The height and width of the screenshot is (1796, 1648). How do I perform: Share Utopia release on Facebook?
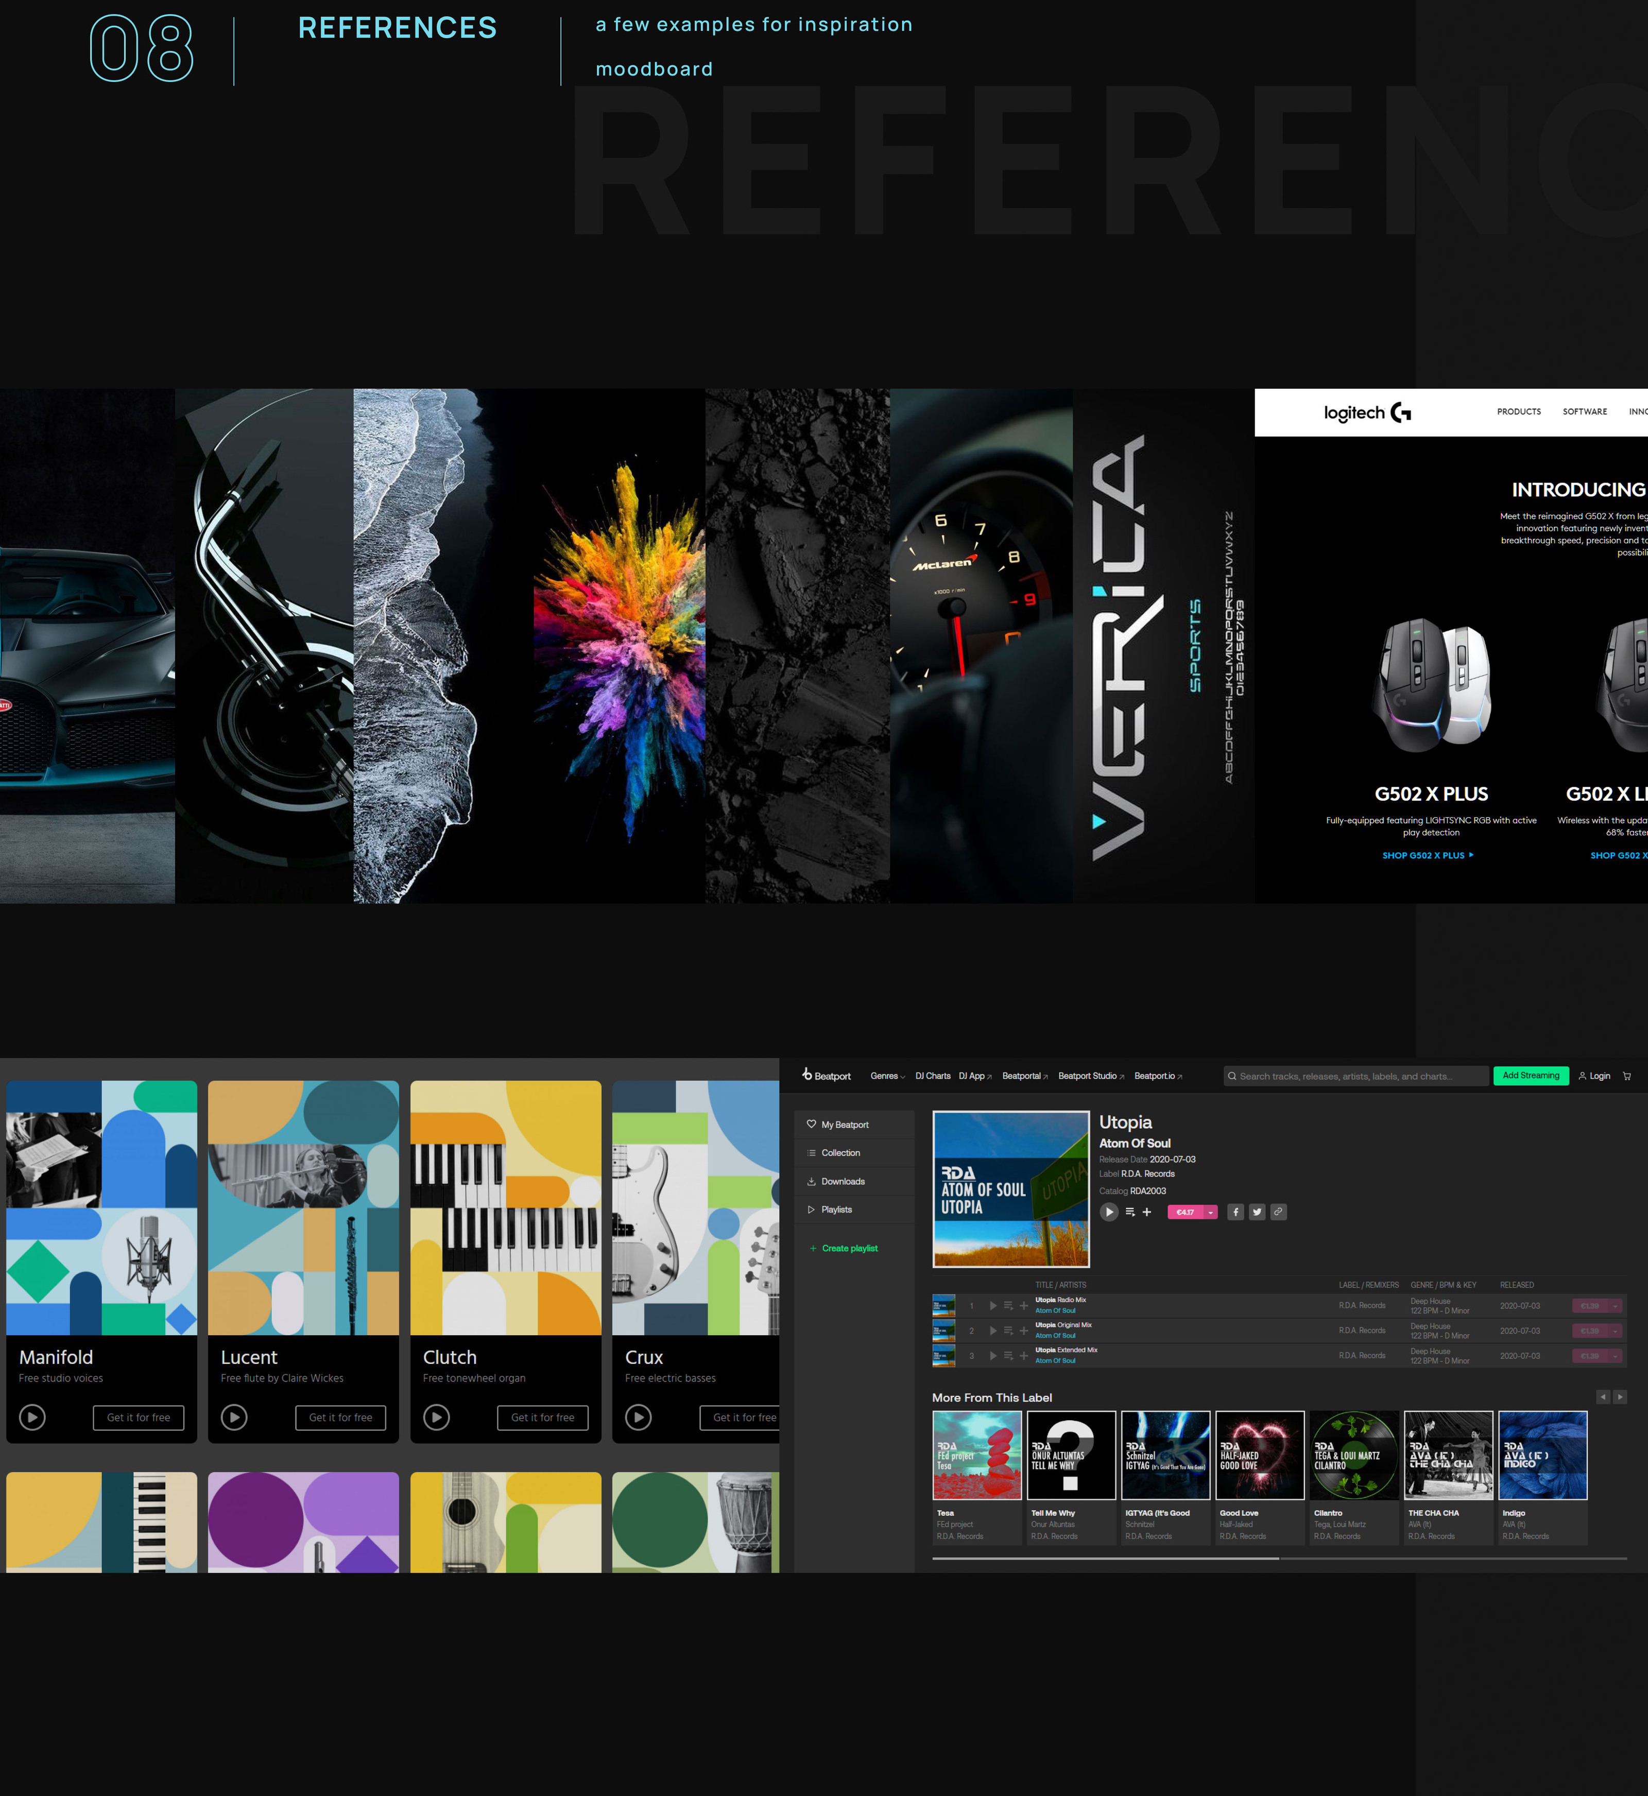tap(1235, 1212)
